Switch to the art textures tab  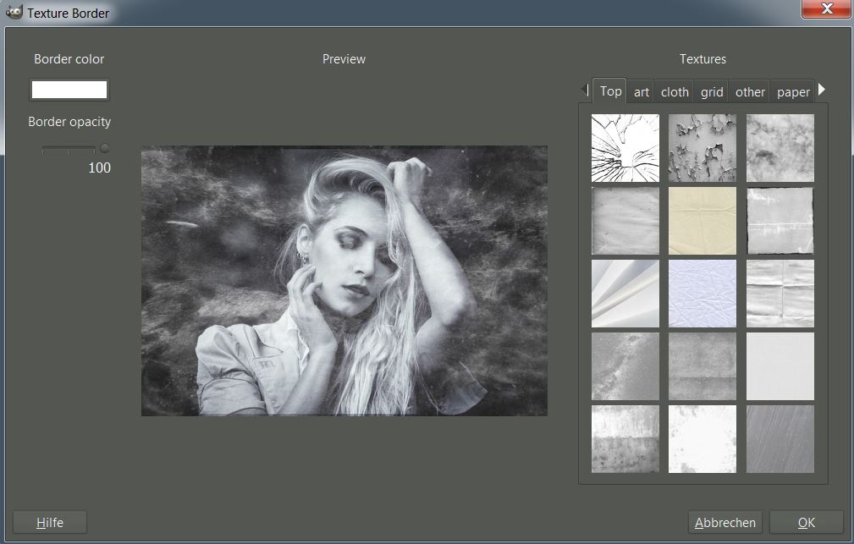pyautogui.click(x=642, y=92)
